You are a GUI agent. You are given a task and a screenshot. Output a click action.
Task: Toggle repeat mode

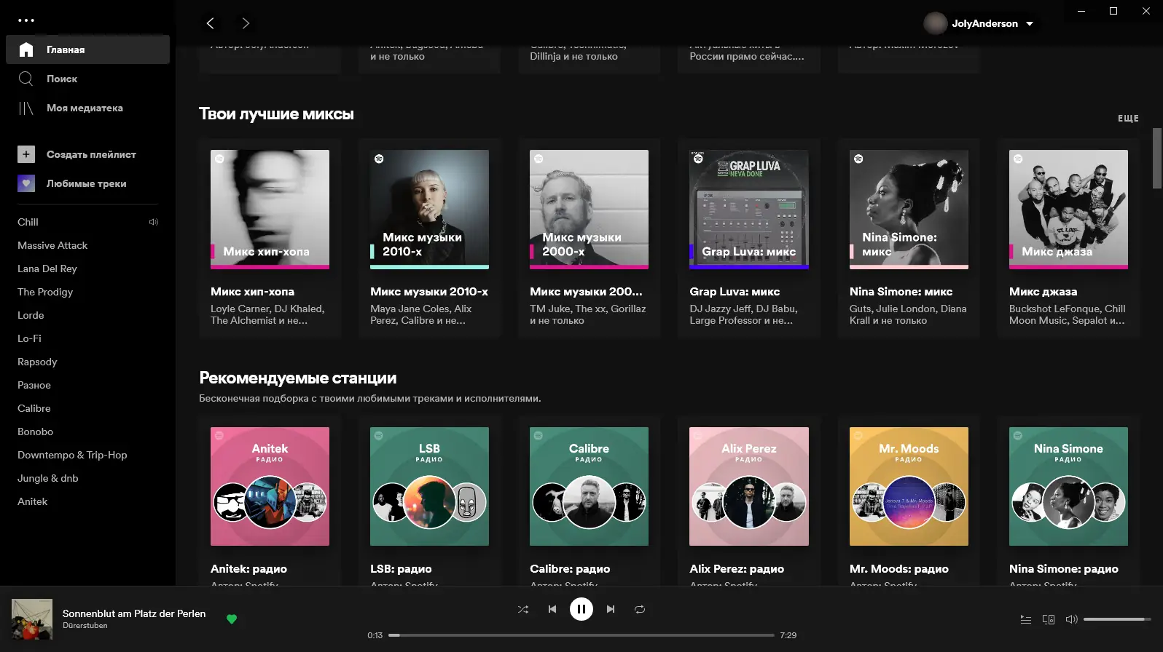(640, 609)
